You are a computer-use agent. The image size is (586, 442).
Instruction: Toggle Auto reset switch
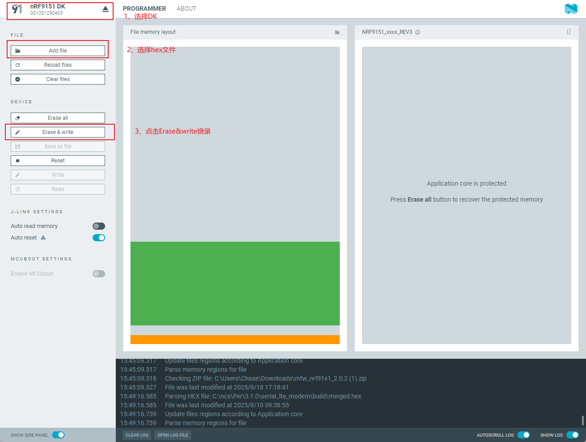[x=99, y=238]
